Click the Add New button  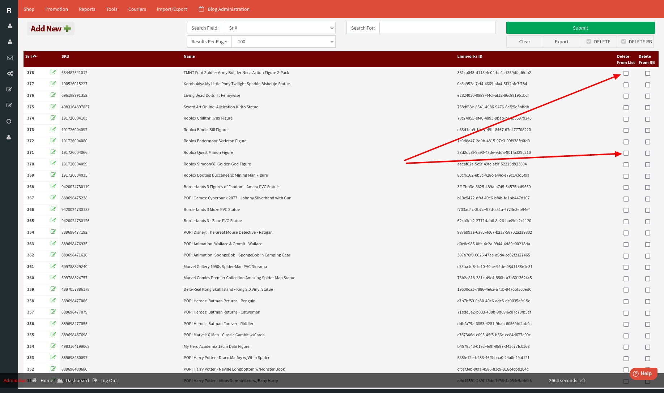[51, 29]
